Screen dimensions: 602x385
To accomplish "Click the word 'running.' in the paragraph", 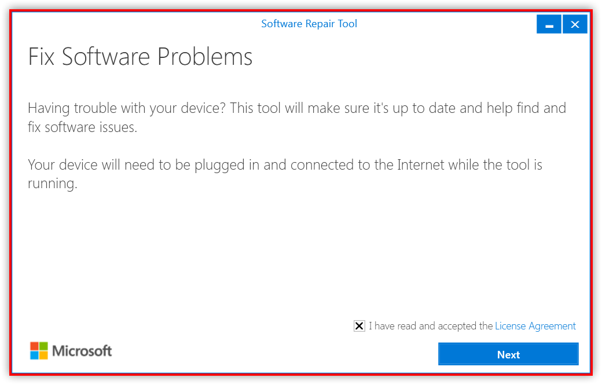I will (x=53, y=184).
